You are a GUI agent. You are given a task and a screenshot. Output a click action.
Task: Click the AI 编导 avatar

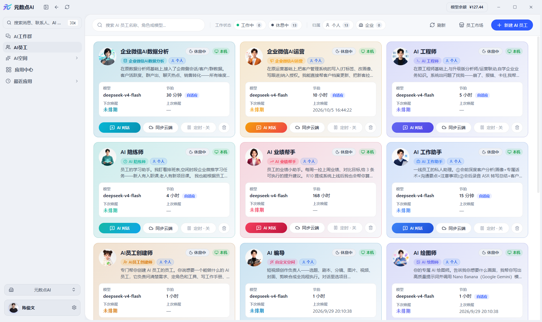coord(254,258)
